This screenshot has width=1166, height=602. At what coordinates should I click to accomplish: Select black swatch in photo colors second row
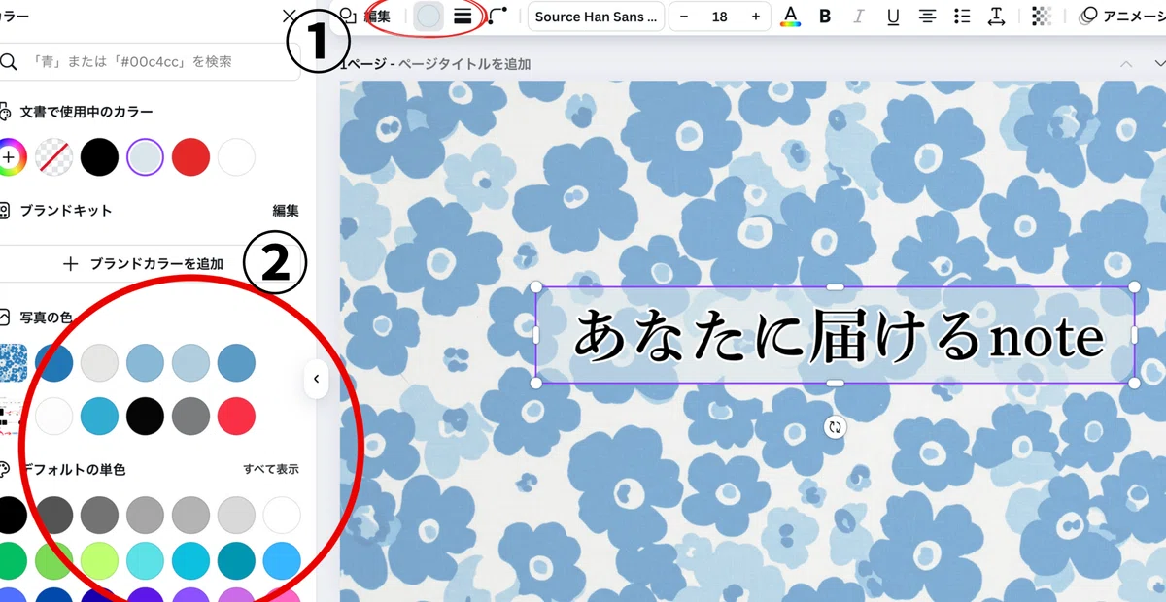145,416
